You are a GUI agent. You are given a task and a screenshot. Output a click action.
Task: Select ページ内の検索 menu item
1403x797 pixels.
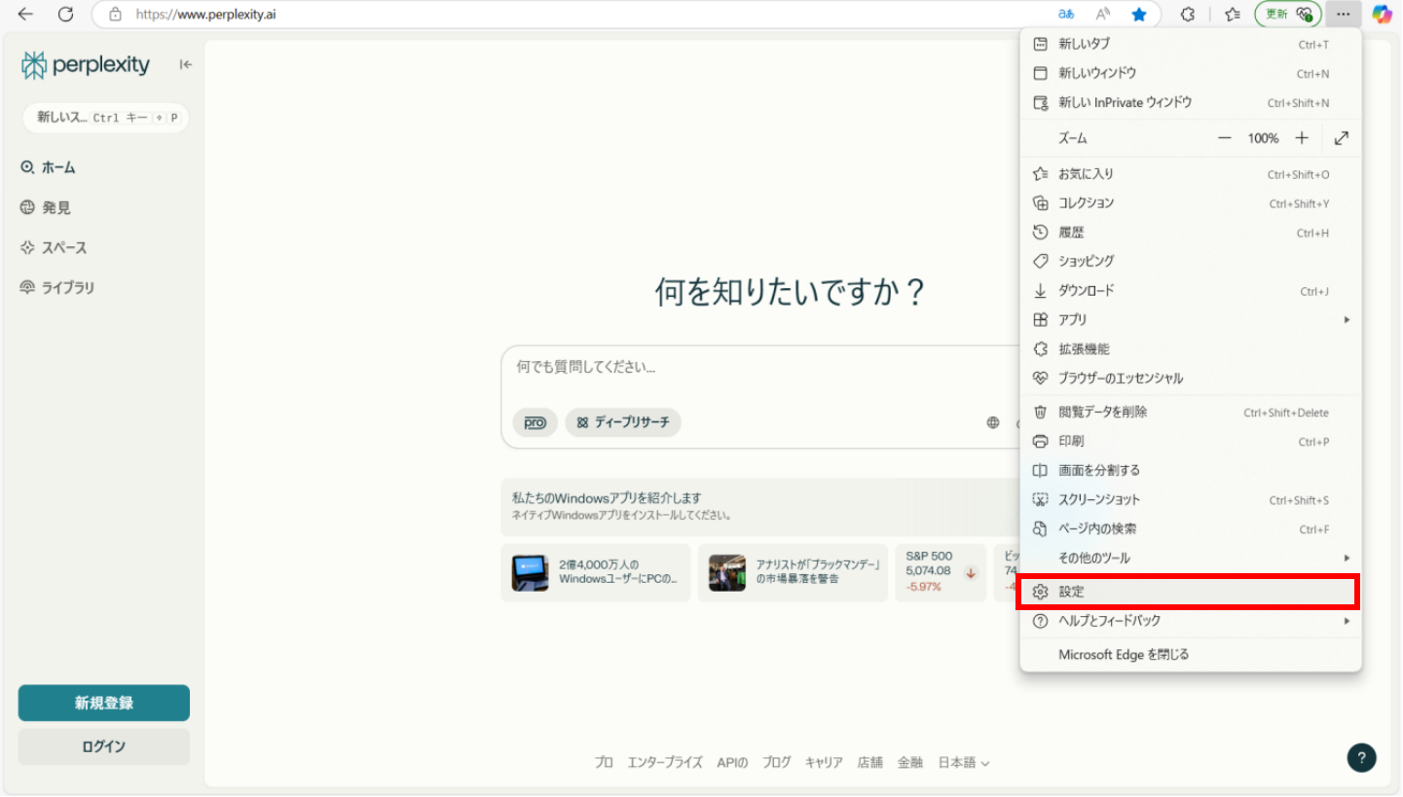click(x=1190, y=528)
